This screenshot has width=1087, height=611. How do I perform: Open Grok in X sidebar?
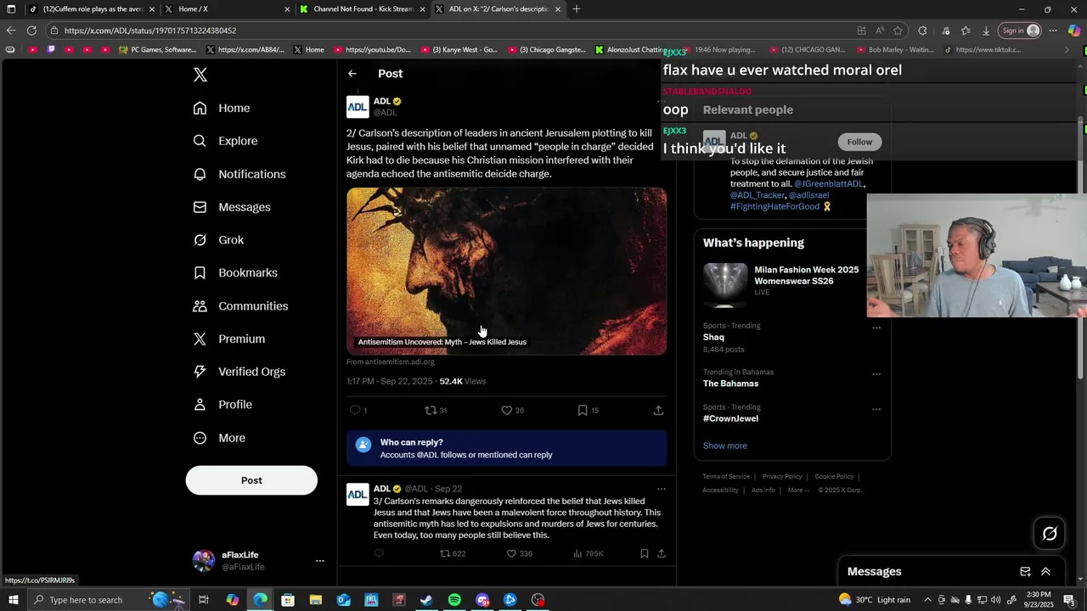218,240
